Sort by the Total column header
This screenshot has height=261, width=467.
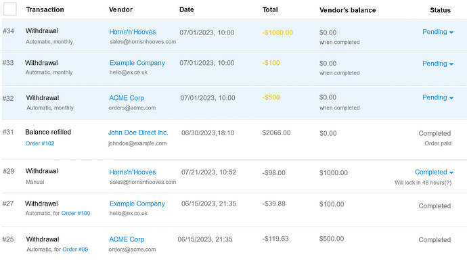270,9
